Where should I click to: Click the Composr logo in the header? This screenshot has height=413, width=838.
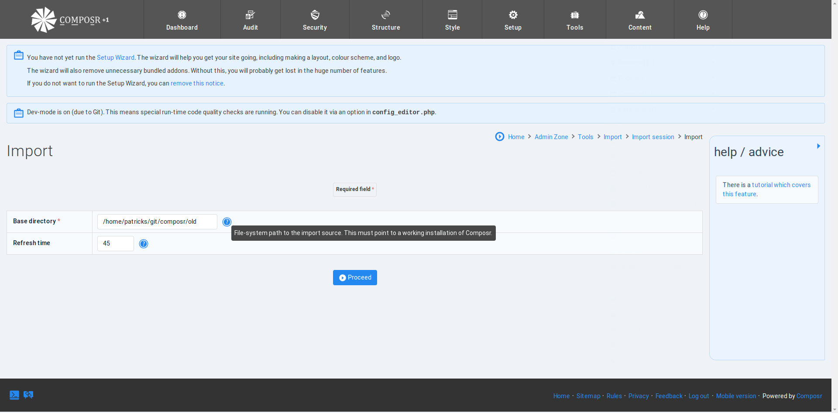[x=70, y=20]
